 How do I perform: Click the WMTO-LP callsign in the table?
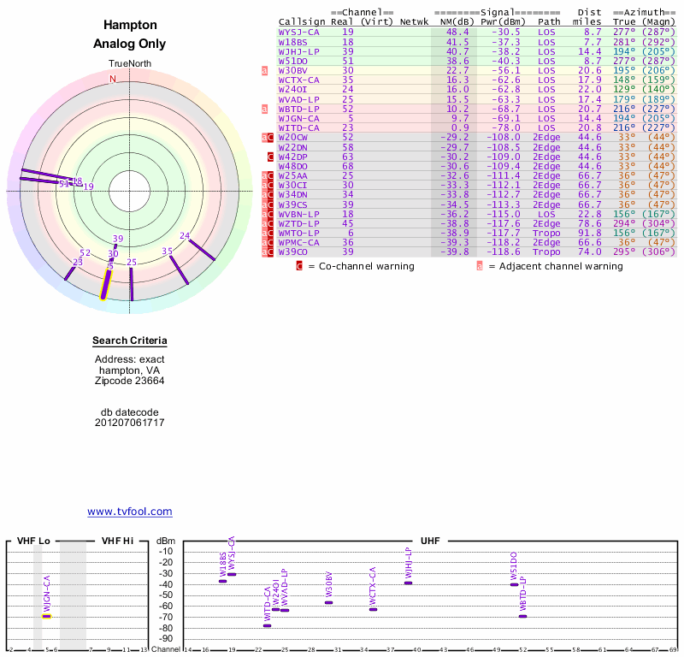point(298,233)
